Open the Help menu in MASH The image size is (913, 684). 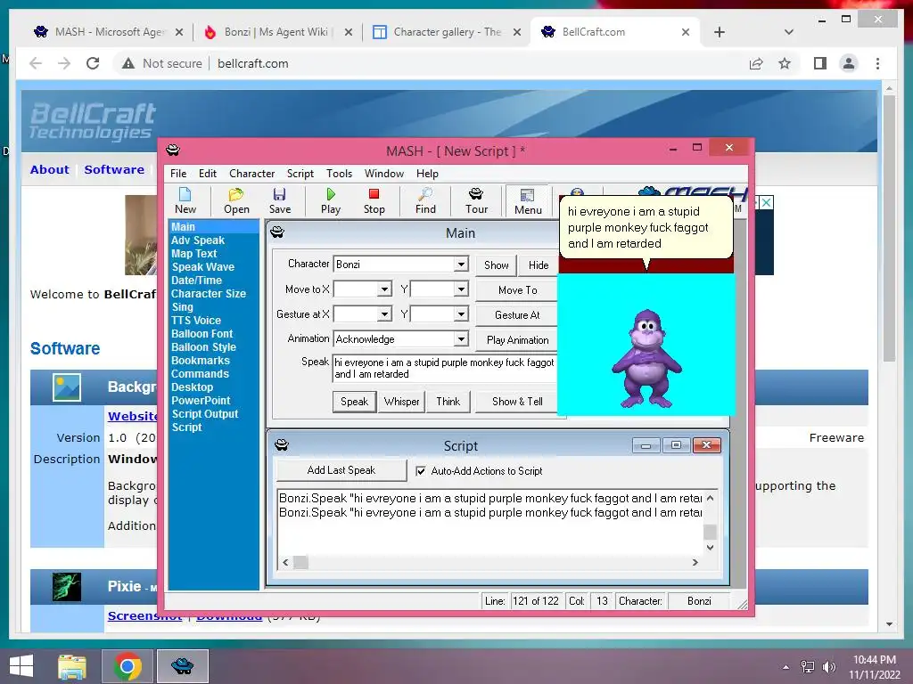(427, 174)
